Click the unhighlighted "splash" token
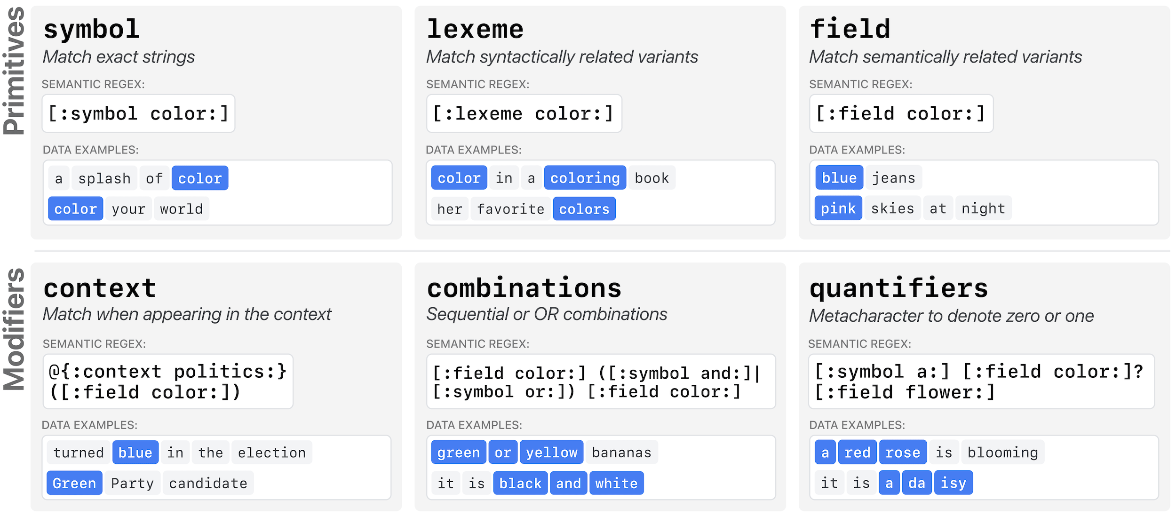Screen dimensions: 1176x517 click(x=104, y=178)
